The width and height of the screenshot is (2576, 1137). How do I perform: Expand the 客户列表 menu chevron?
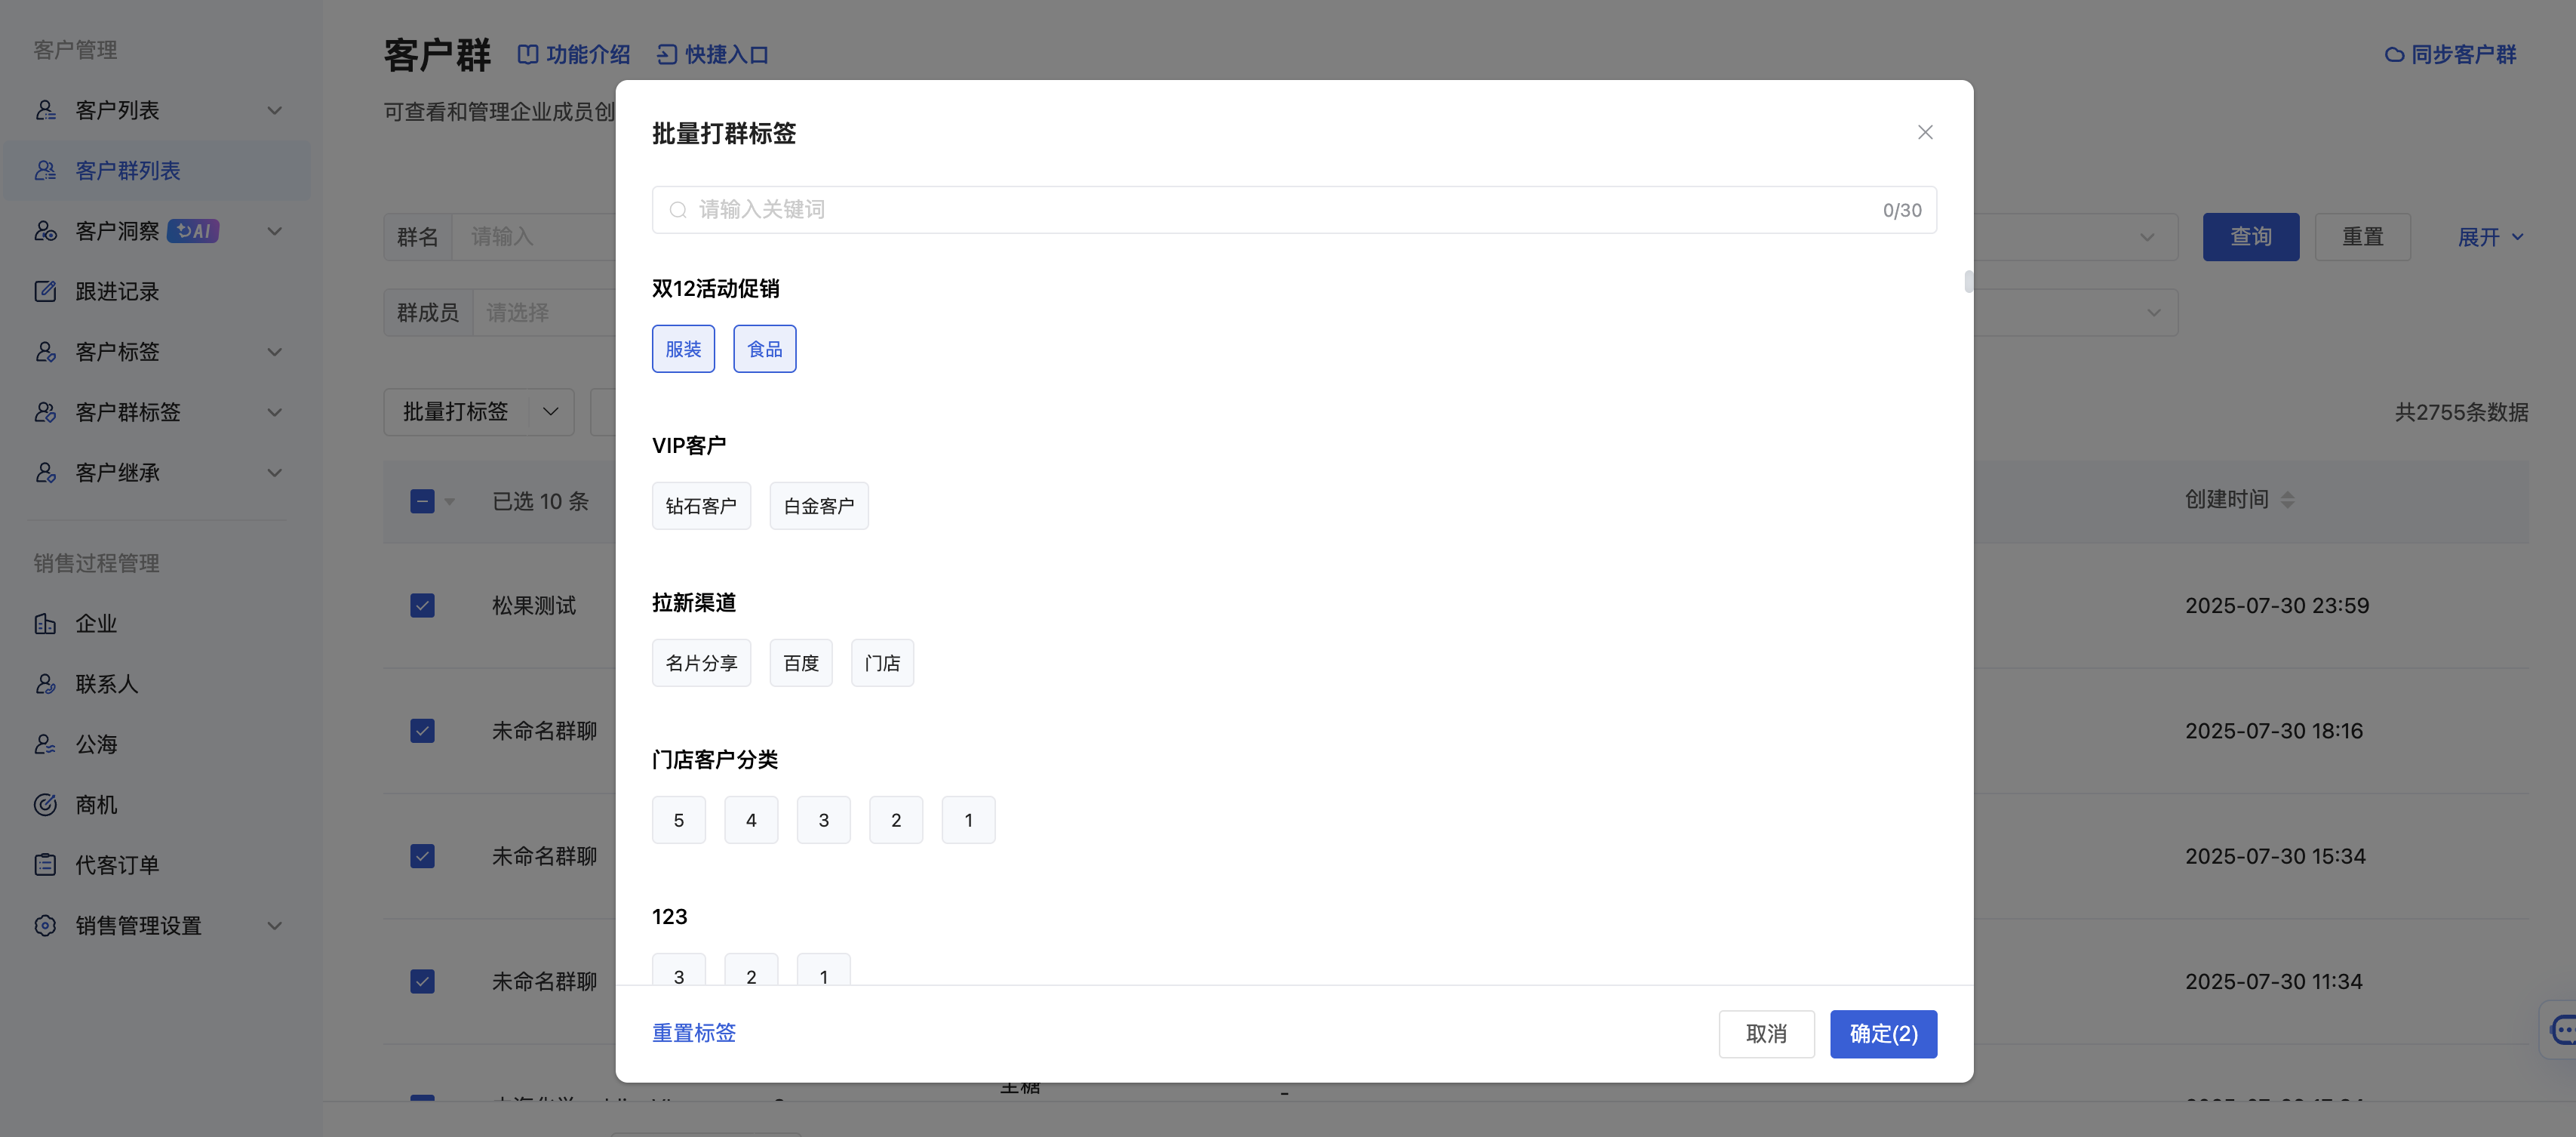click(274, 110)
